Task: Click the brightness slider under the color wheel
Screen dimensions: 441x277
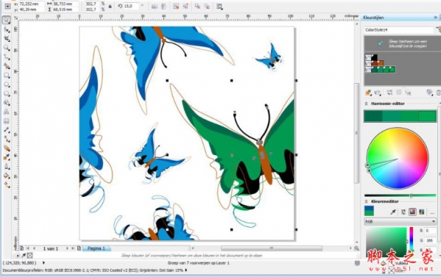Action: click(400, 195)
